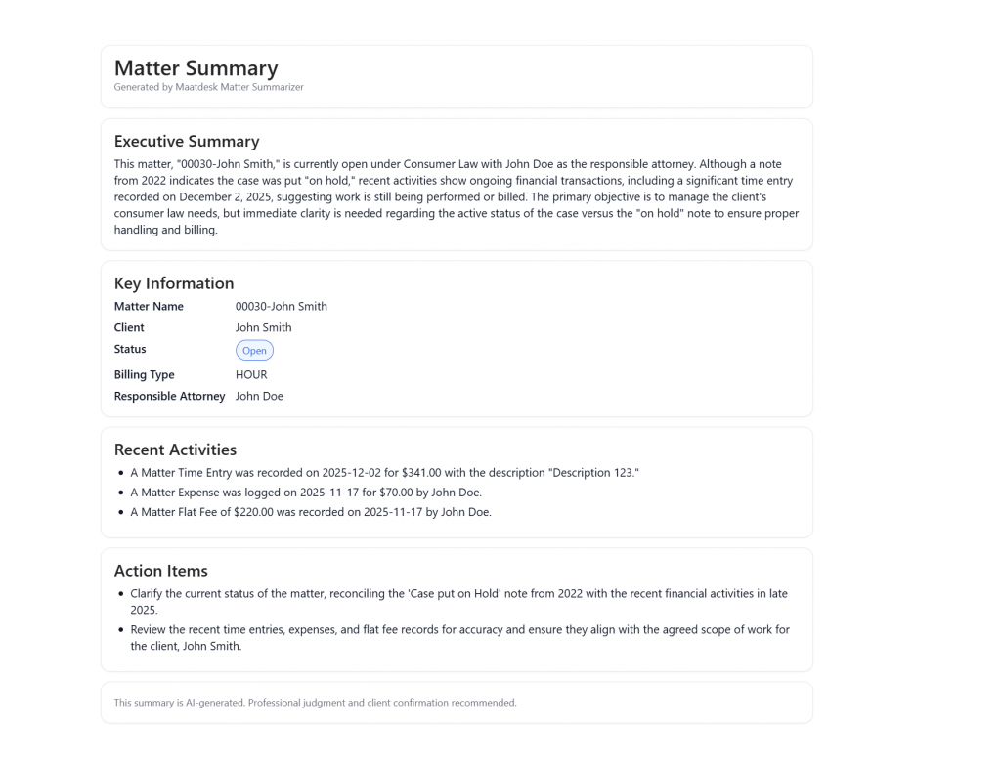Viewport: 1001px width, 771px height.
Task: Click the $341.00 Matter Time Entry item
Action: tap(384, 473)
